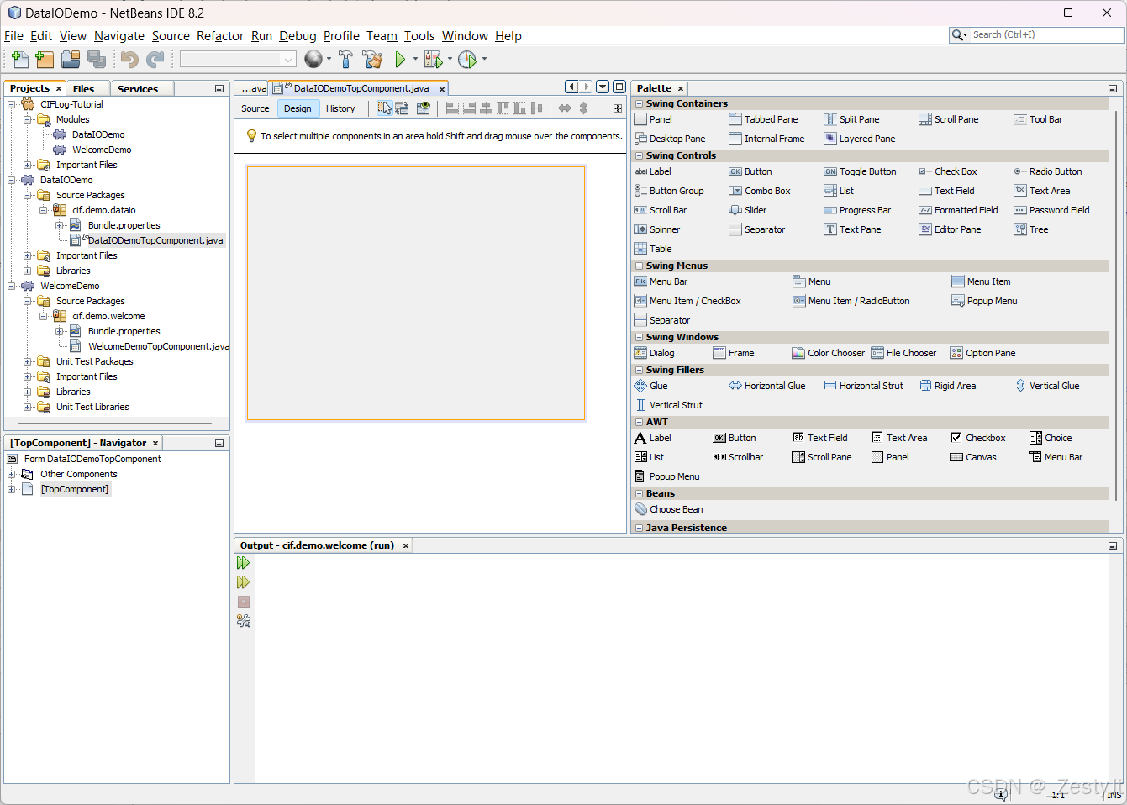Open the Refactor menu
This screenshot has width=1127, height=805.
coord(219,36)
